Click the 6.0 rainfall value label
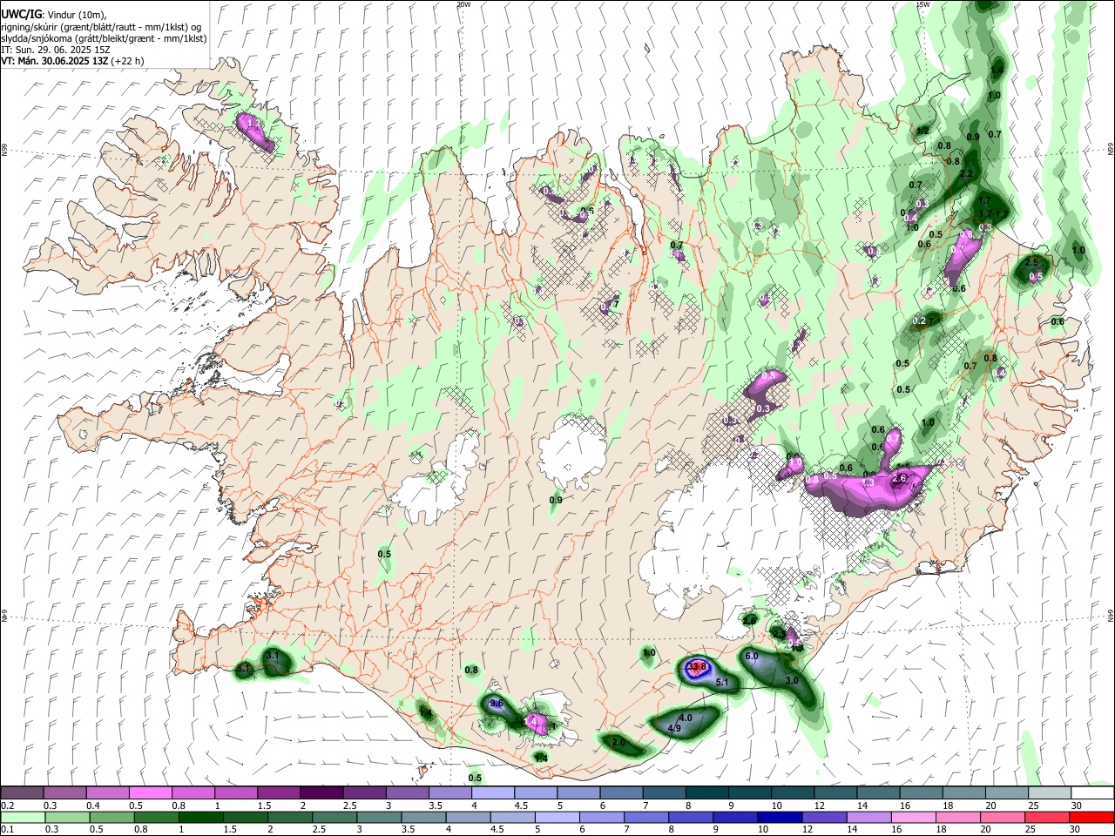The height and width of the screenshot is (836, 1115). pos(752,656)
